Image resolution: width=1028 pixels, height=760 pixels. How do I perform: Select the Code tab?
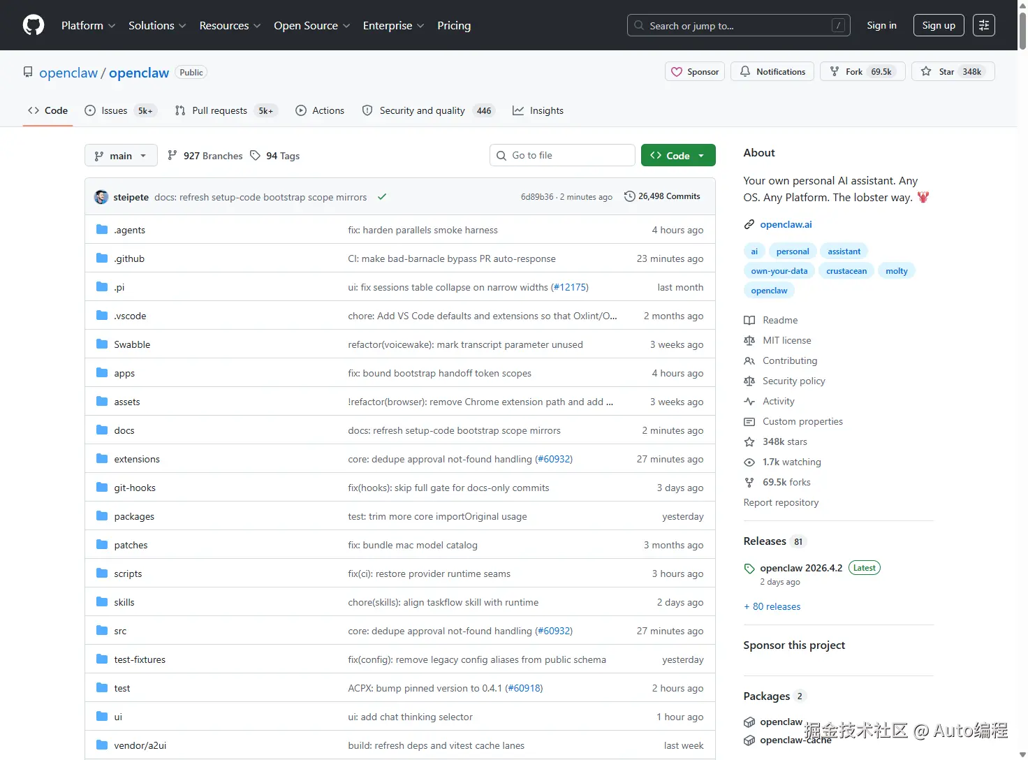(48, 110)
